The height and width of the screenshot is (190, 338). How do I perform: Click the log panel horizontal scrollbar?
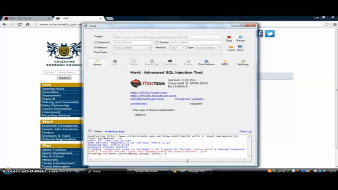click(167, 160)
